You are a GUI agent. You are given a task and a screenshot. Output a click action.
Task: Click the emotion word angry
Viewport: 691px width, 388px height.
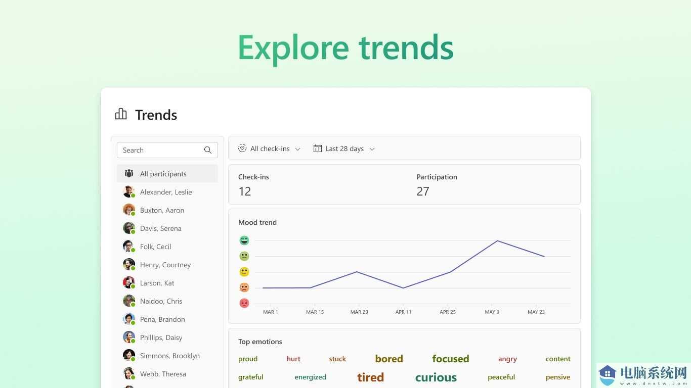tap(507, 359)
